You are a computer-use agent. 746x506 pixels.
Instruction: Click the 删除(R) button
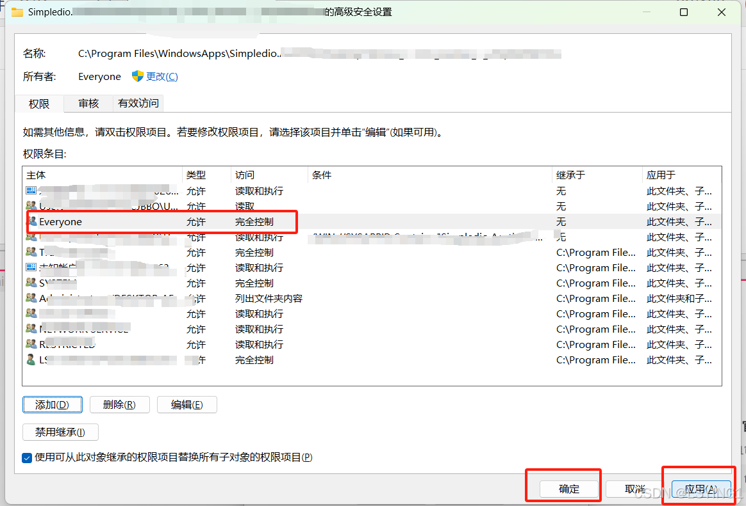tap(119, 405)
